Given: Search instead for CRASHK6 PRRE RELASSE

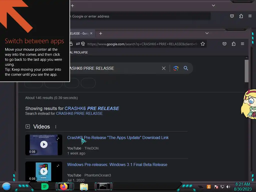Looking at the screenshot, I should click(79, 113).
